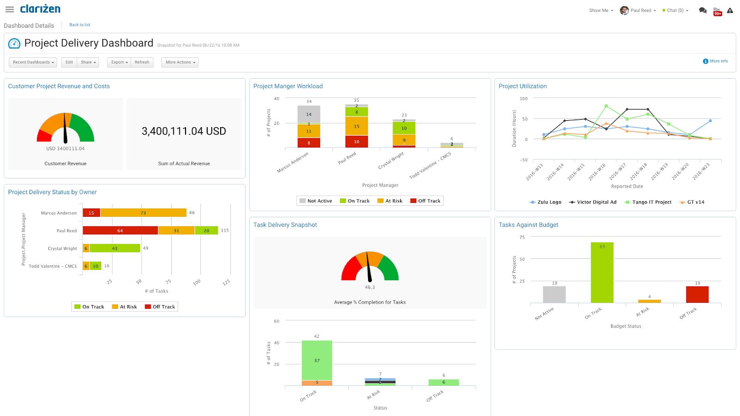Click the Customer Revenue gauge dial
This screenshot has height=416, width=740.
(x=65, y=128)
